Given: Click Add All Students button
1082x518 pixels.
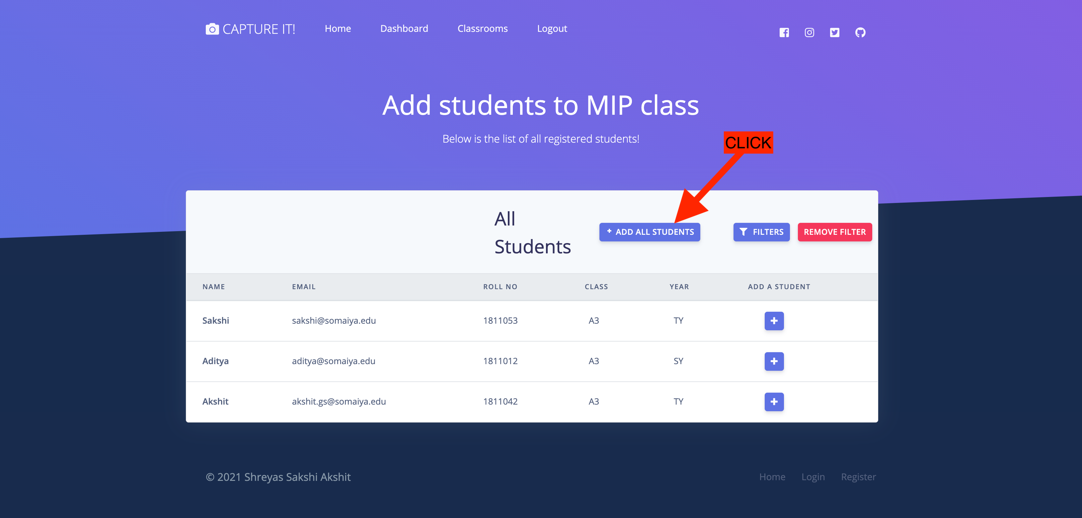Looking at the screenshot, I should [x=650, y=232].
